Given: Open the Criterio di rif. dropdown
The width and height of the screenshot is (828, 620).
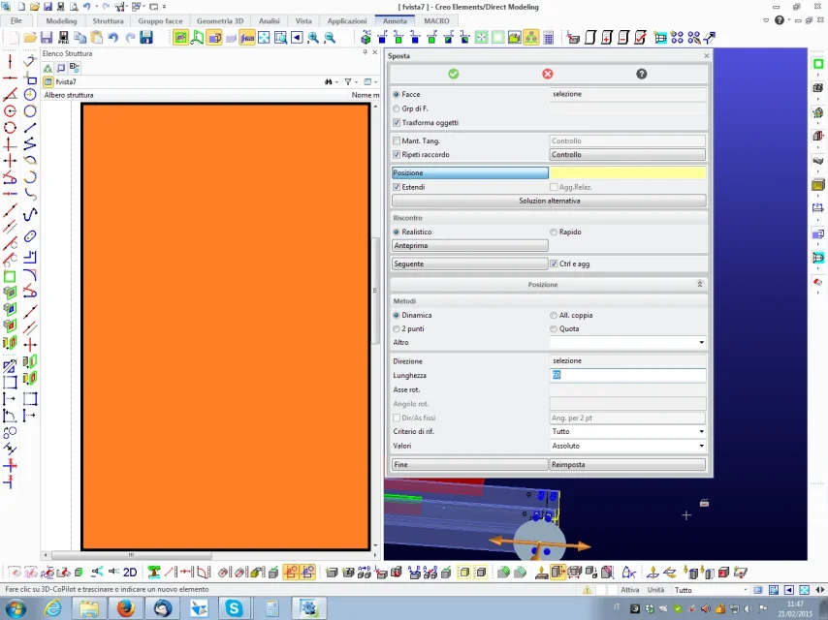Looking at the screenshot, I should click(627, 432).
